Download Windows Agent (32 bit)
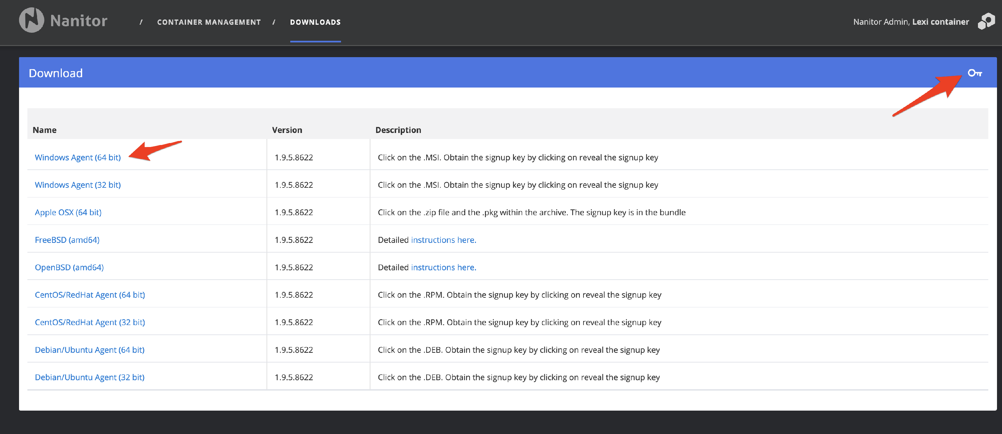Image resolution: width=1002 pixels, height=434 pixels. click(x=78, y=185)
